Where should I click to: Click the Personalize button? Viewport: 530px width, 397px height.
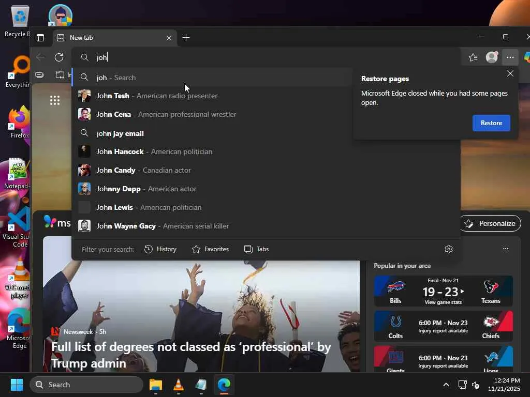pyautogui.click(x=490, y=223)
